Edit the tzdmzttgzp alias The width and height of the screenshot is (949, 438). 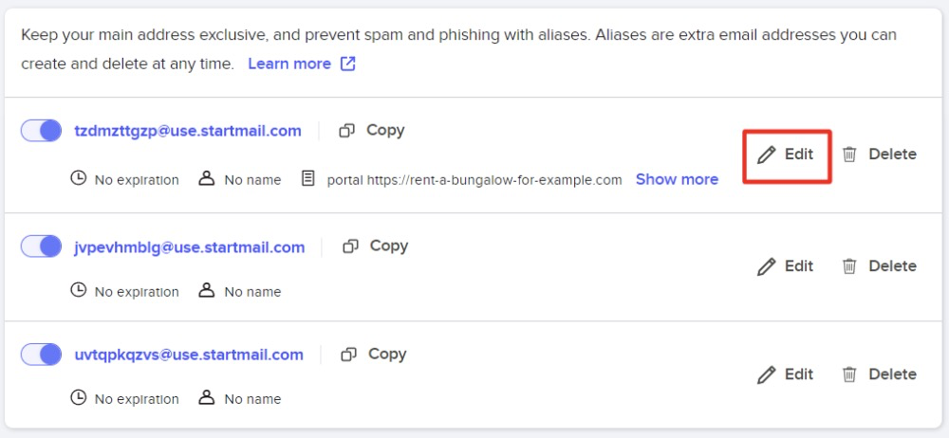click(x=786, y=155)
